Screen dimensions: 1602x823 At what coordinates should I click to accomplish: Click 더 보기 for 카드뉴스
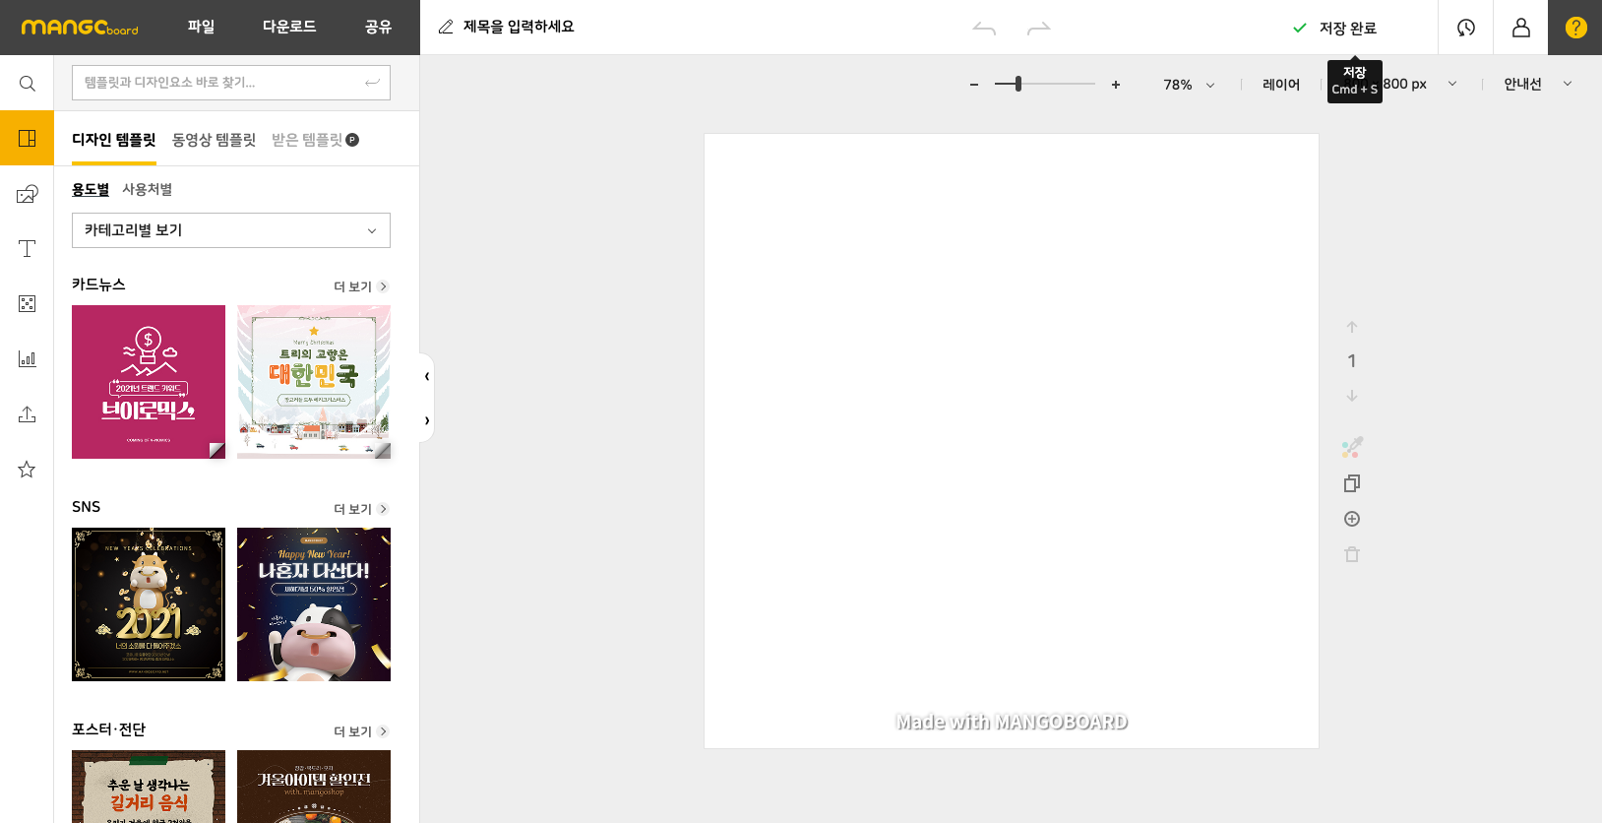click(x=361, y=286)
